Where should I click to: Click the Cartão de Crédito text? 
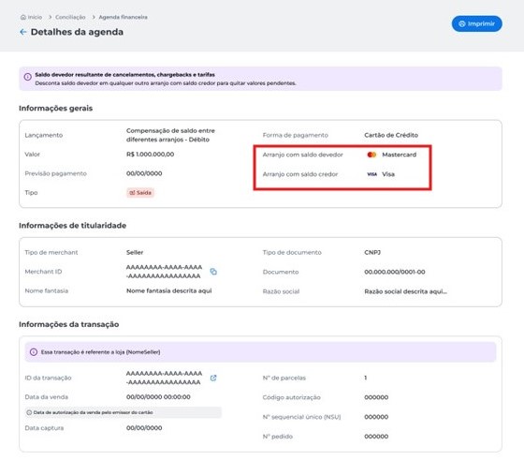pyautogui.click(x=391, y=135)
